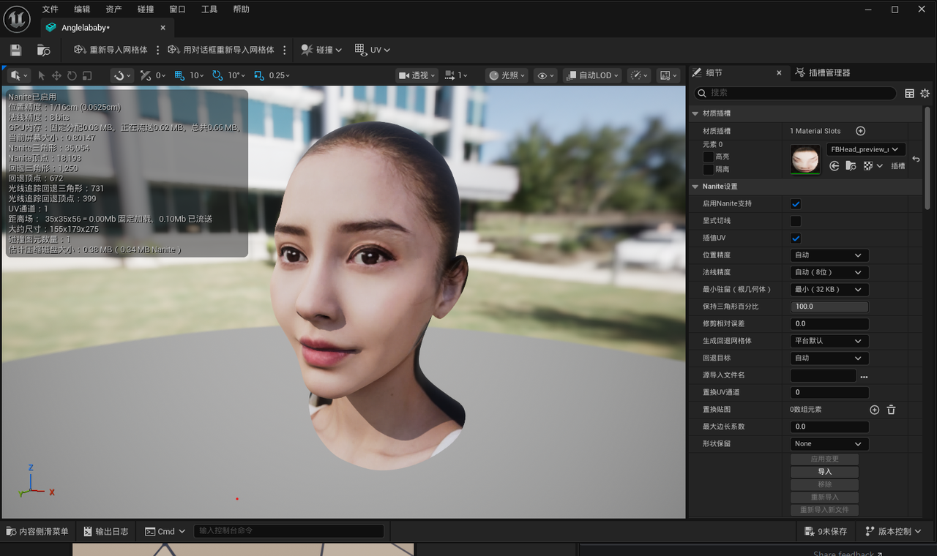Screen dimensions: 937x556
Task: Open the 位置精度 dropdown
Action: point(829,255)
